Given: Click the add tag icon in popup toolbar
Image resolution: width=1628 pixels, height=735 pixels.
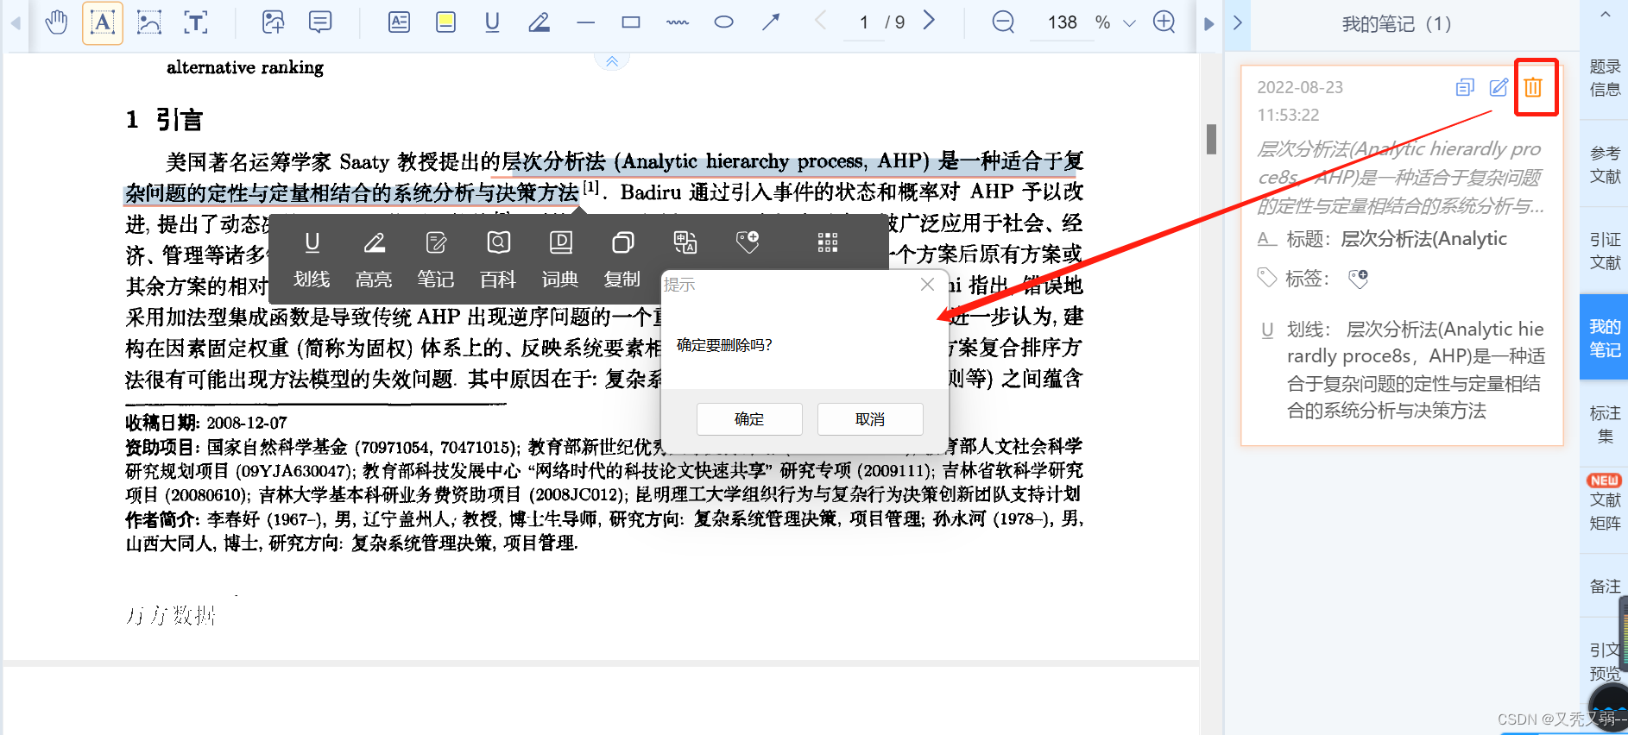Looking at the screenshot, I should (x=748, y=242).
